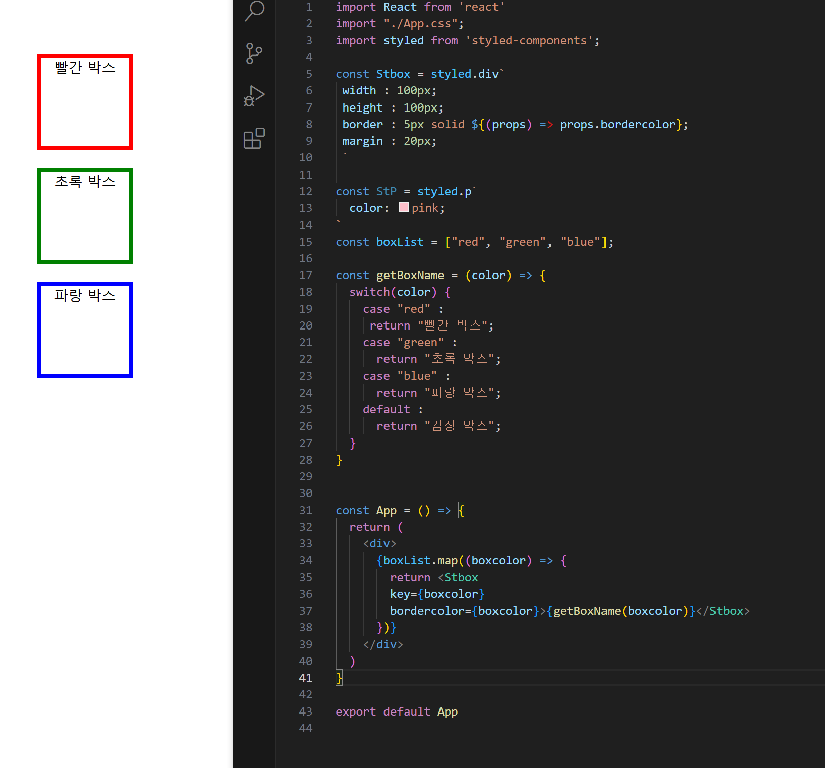The width and height of the screenshot is (825, 768).
Task: Click the opening <div> tag on line 33
Action: tap(379, 543)
